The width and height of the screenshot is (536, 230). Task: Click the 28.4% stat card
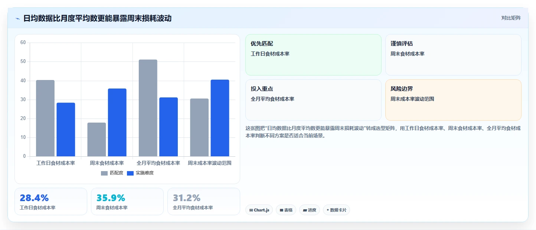tap(51, 201)
